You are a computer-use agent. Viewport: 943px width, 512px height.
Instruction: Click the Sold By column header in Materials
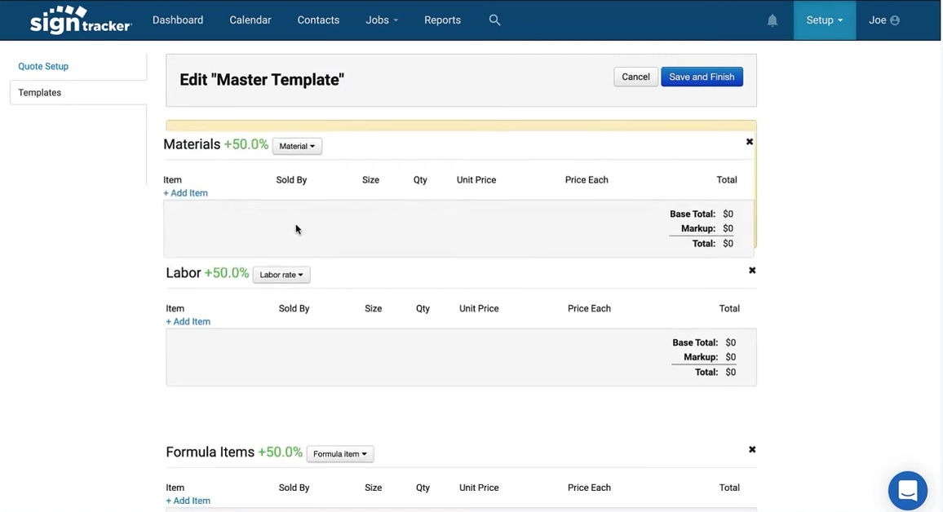pyautogui.click(x=292, y=179)
